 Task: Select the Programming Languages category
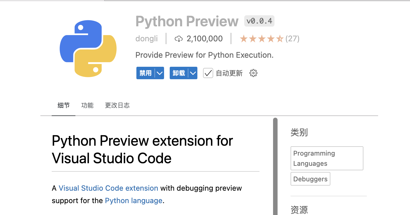327,158
